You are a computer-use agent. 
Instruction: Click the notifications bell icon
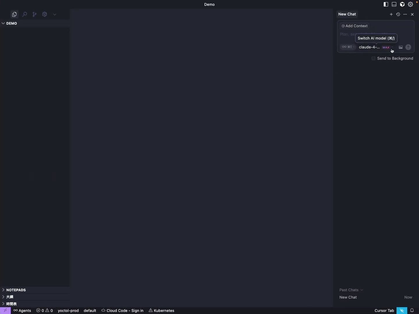[x=412, y=311]
